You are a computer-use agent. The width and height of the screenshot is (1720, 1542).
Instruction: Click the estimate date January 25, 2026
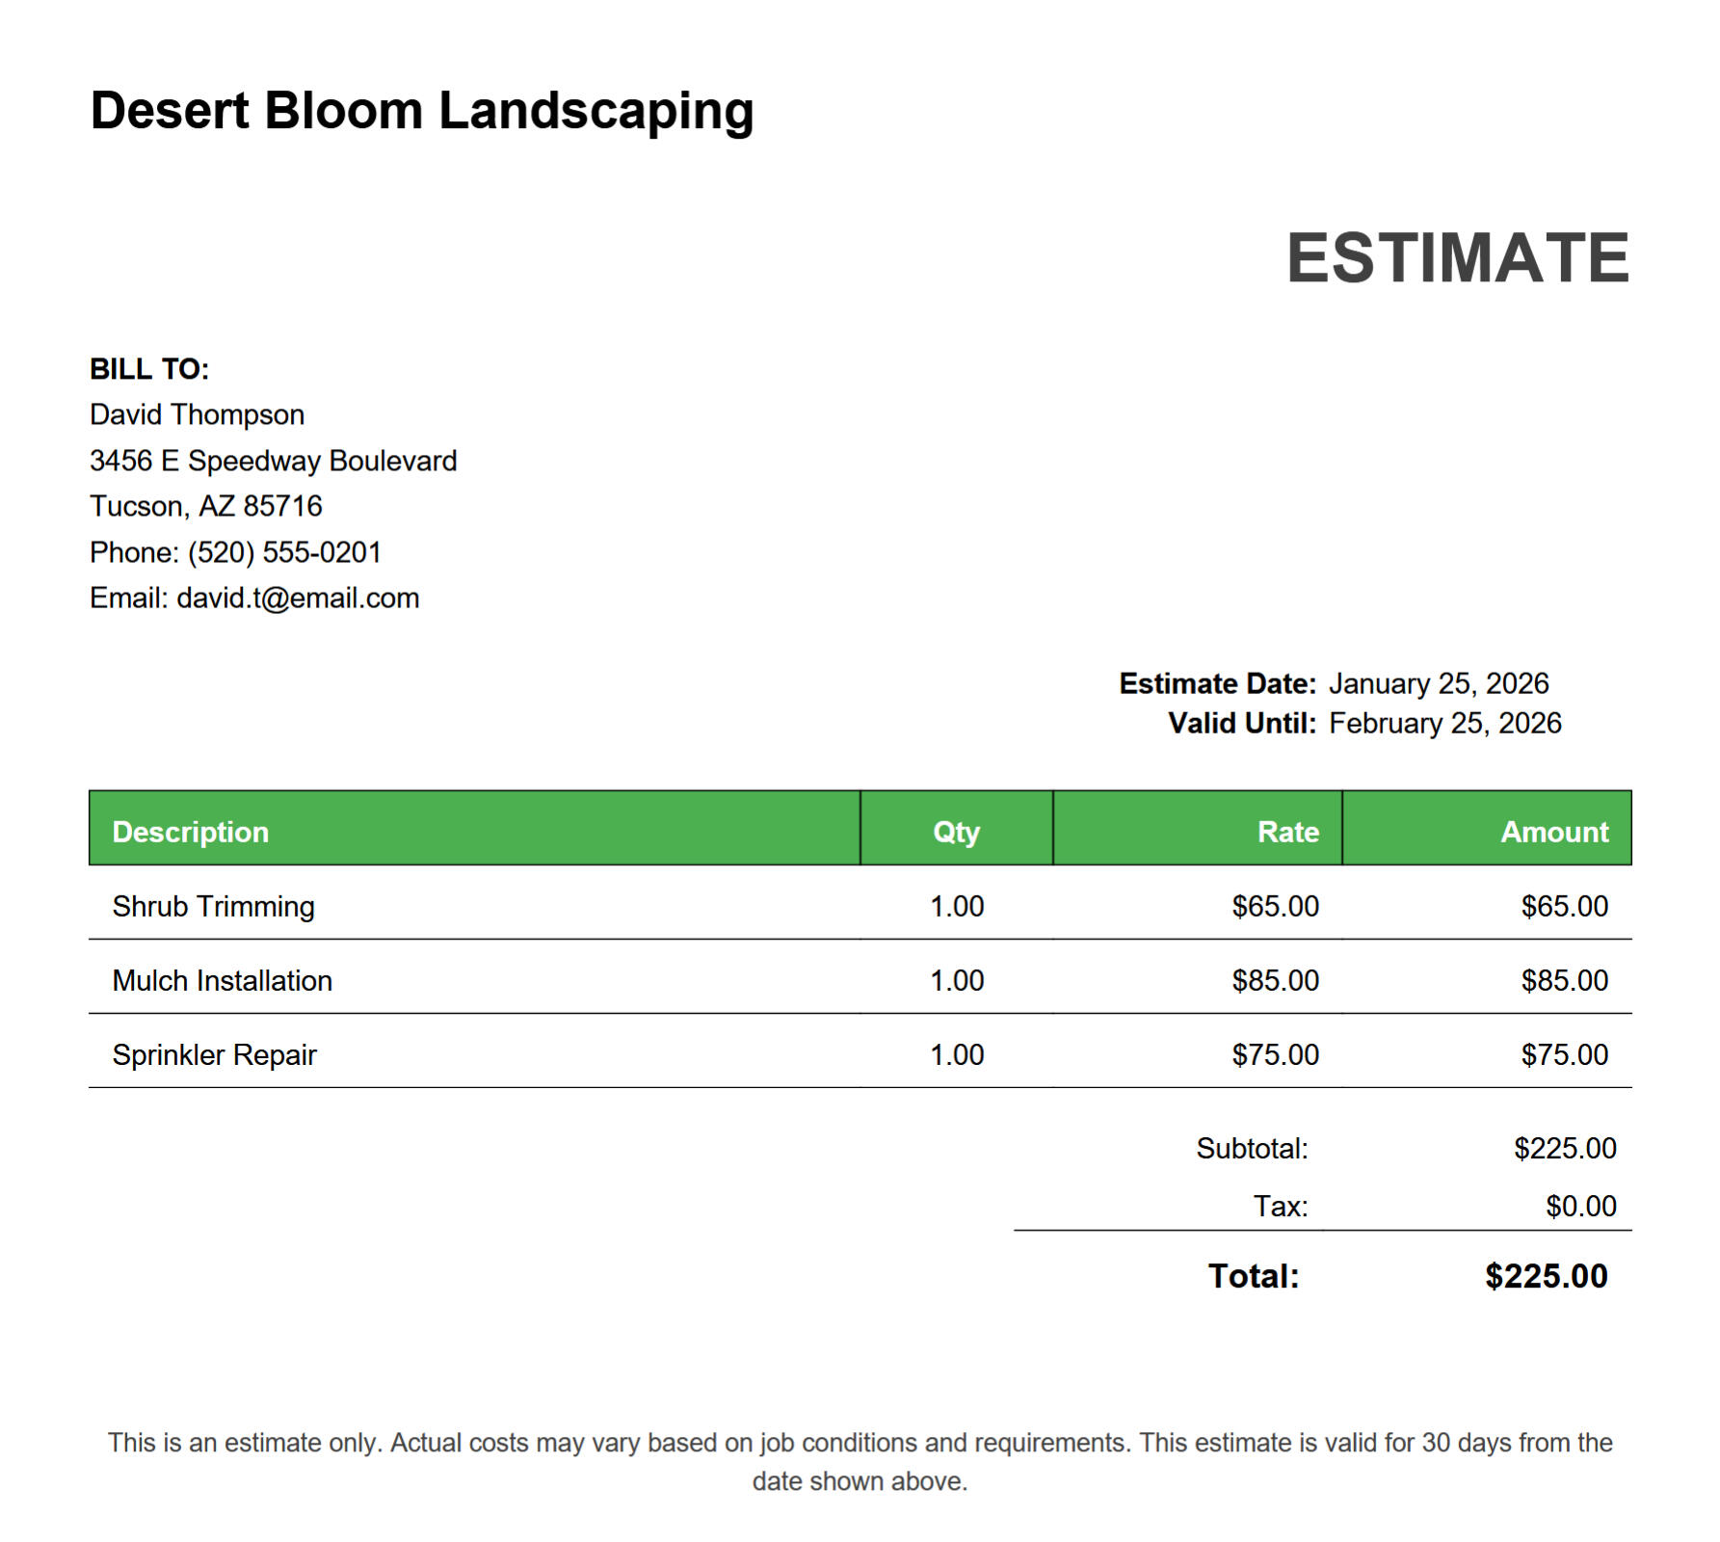pos(1438,683)
